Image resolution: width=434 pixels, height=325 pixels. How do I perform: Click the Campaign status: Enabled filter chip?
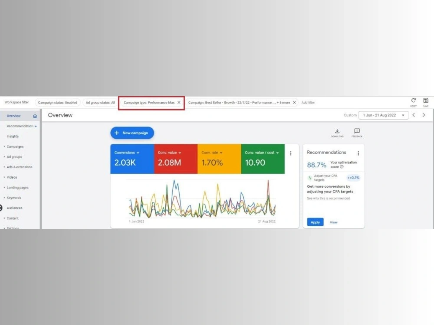58,103
